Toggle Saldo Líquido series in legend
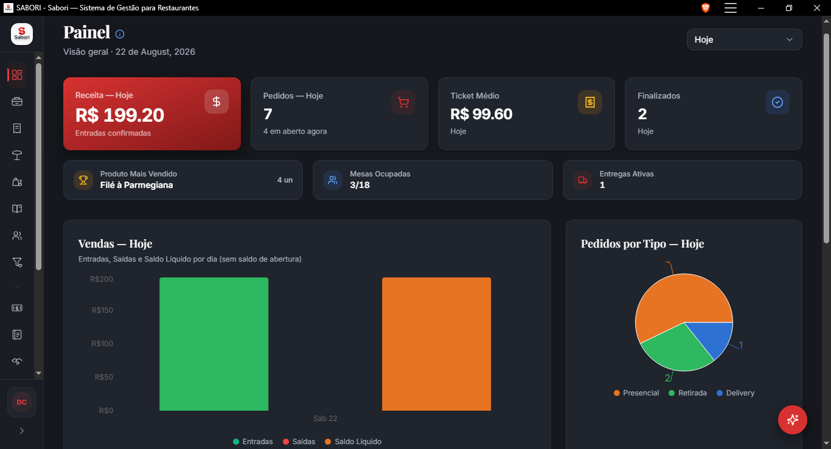 click(x=353, y=442)
